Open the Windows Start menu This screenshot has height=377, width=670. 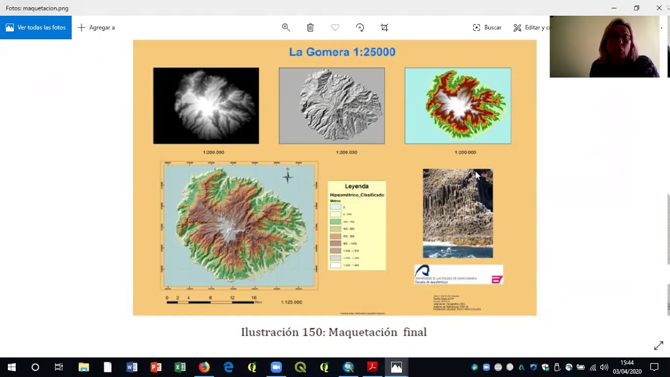pyautogui.click(x=12, y=367)
